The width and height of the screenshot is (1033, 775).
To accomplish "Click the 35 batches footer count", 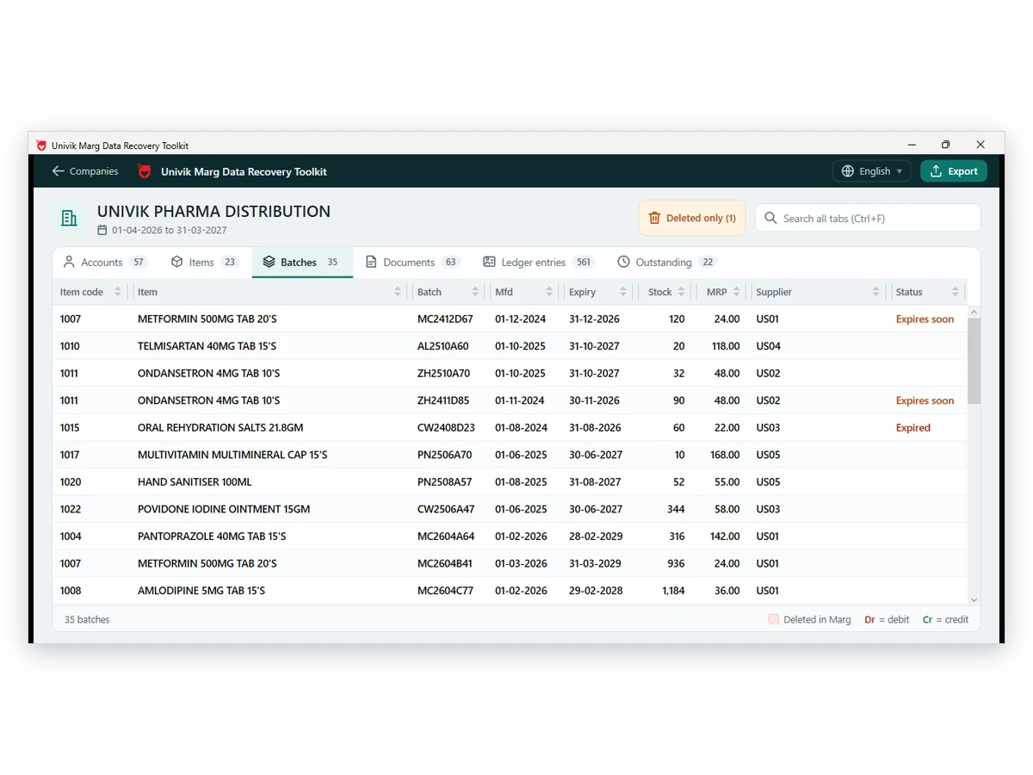I will 87,620.
